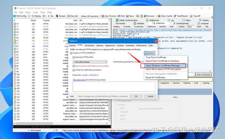Open the Keep: All sessions dropdown
Image resolution: width=225 pixels, height=139 pixels.
coord(91,16)
